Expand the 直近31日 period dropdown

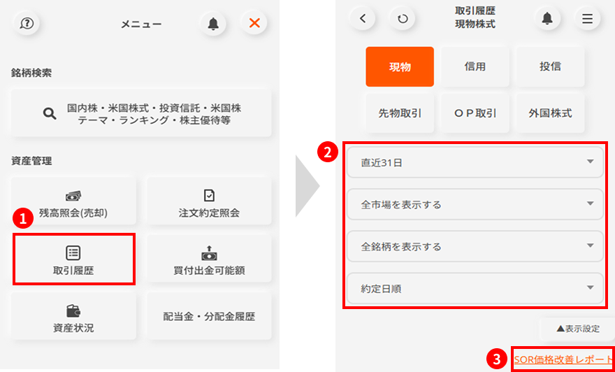[475, 164]
